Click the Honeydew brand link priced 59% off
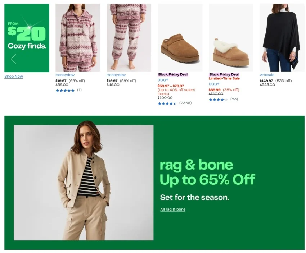The width and height of the screenshot is (306, 253). (116, 75)
